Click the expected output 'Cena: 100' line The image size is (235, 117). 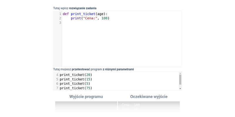131,105
